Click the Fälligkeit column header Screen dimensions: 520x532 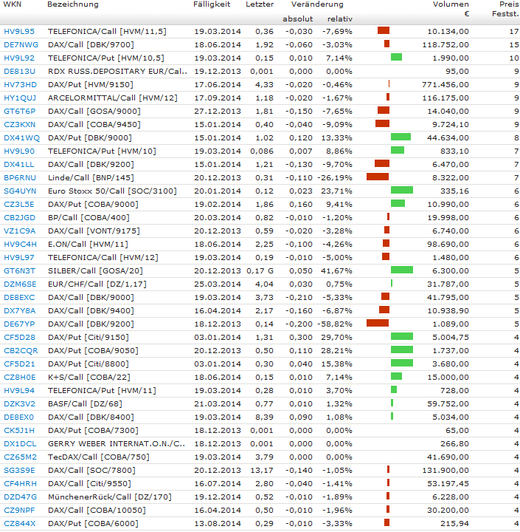point(212,4)
